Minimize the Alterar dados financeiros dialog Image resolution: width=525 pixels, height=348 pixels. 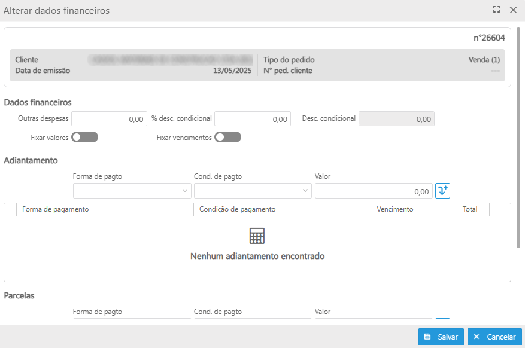coord(480,10)
